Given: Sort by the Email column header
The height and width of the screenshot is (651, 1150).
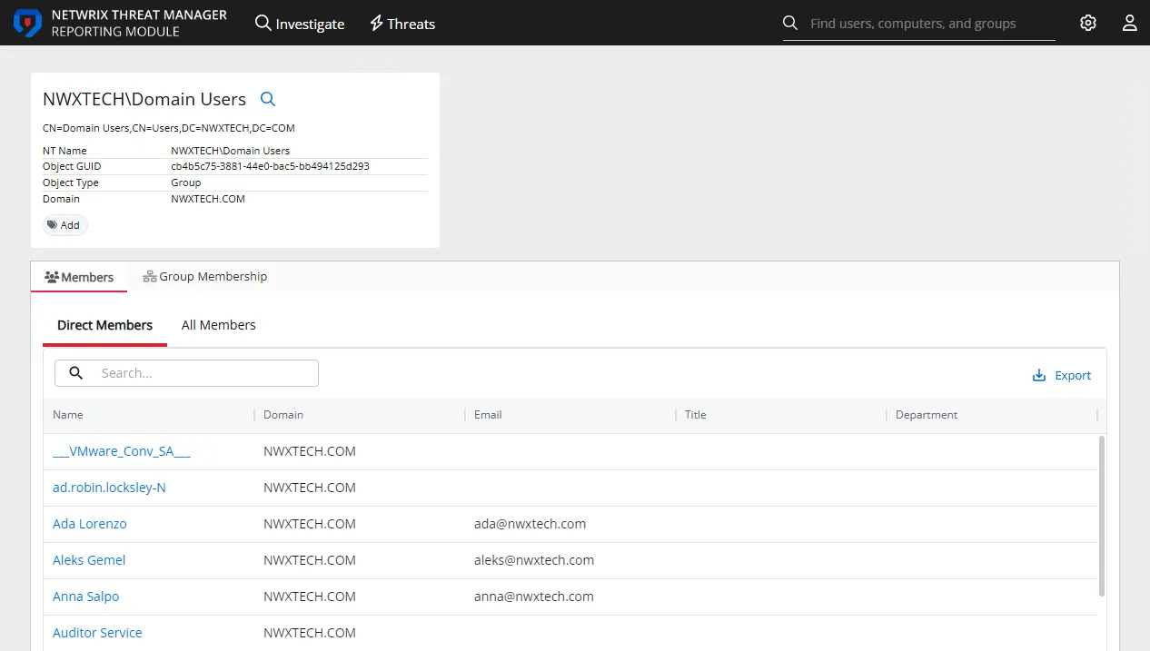Looking at the screenshot, I should 488,415.
